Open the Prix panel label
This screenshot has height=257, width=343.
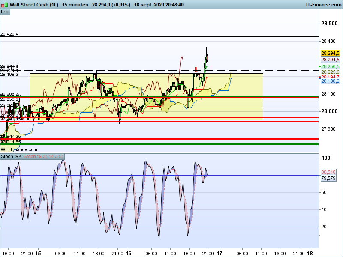tap(5, 12)
